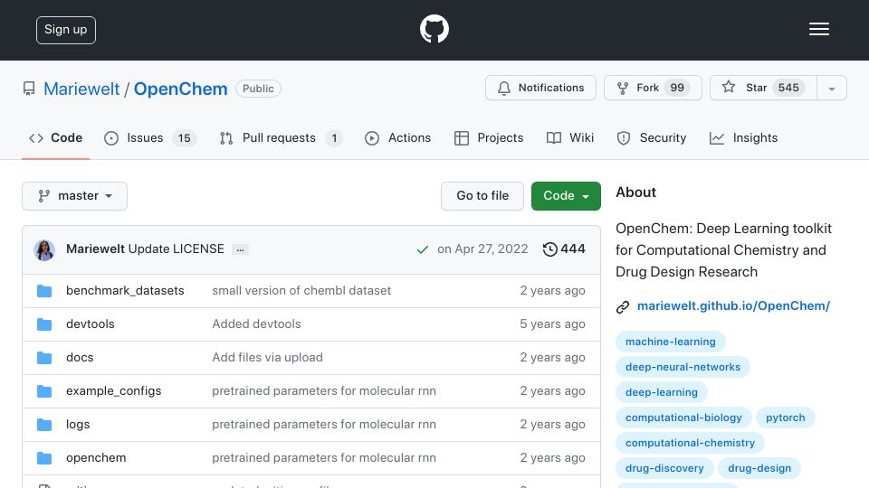Open the Actions tab
Image resolution: width=869 pixels, height=488 pixels.
click(397, 137)
